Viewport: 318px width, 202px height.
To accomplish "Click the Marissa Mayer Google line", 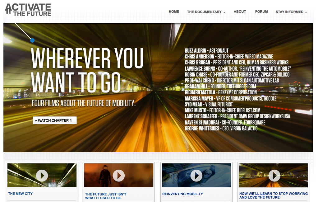I will (230, 98).
